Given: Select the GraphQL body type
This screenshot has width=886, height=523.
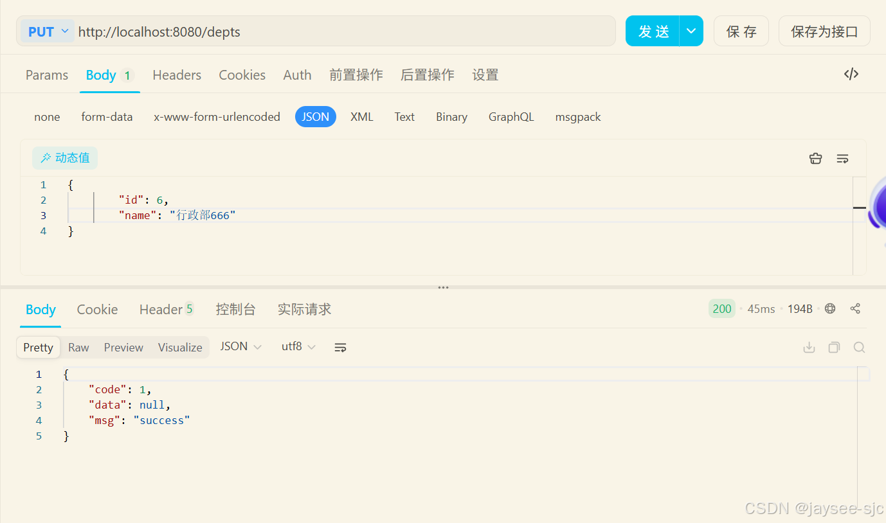Looking at the screenshot, I should [511, 117].
